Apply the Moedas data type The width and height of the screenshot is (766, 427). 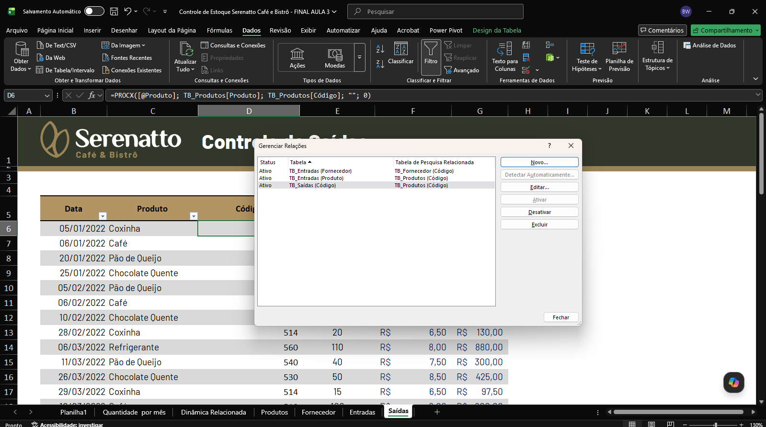[x=335, y=58]
